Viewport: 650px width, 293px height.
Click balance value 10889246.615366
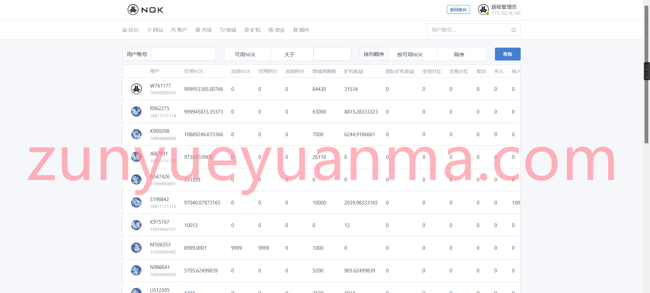pos(203,134)
